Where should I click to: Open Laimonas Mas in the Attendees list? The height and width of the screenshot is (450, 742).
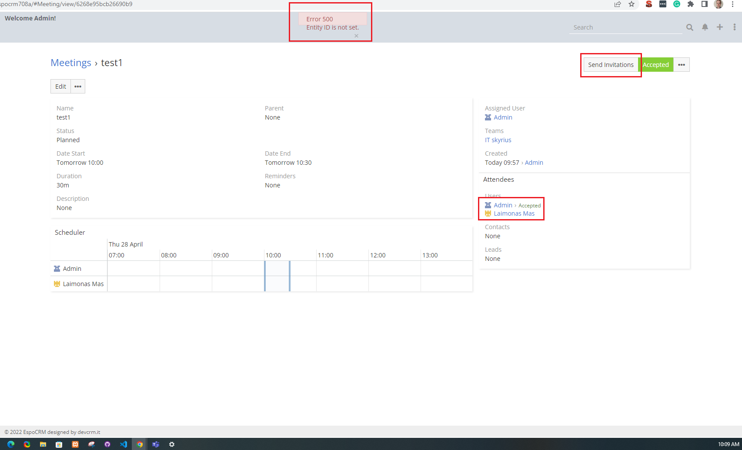[514, 213]
